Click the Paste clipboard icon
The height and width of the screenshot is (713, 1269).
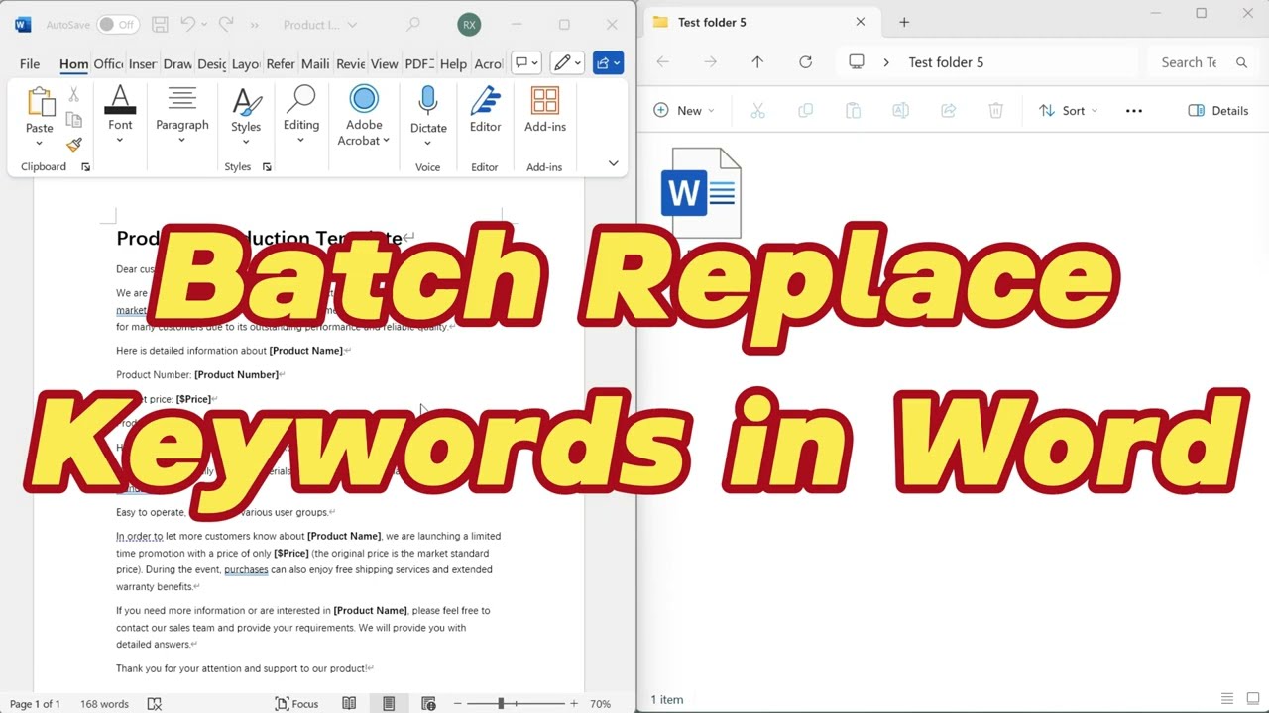pyautogui.click(x=40, y=102)
